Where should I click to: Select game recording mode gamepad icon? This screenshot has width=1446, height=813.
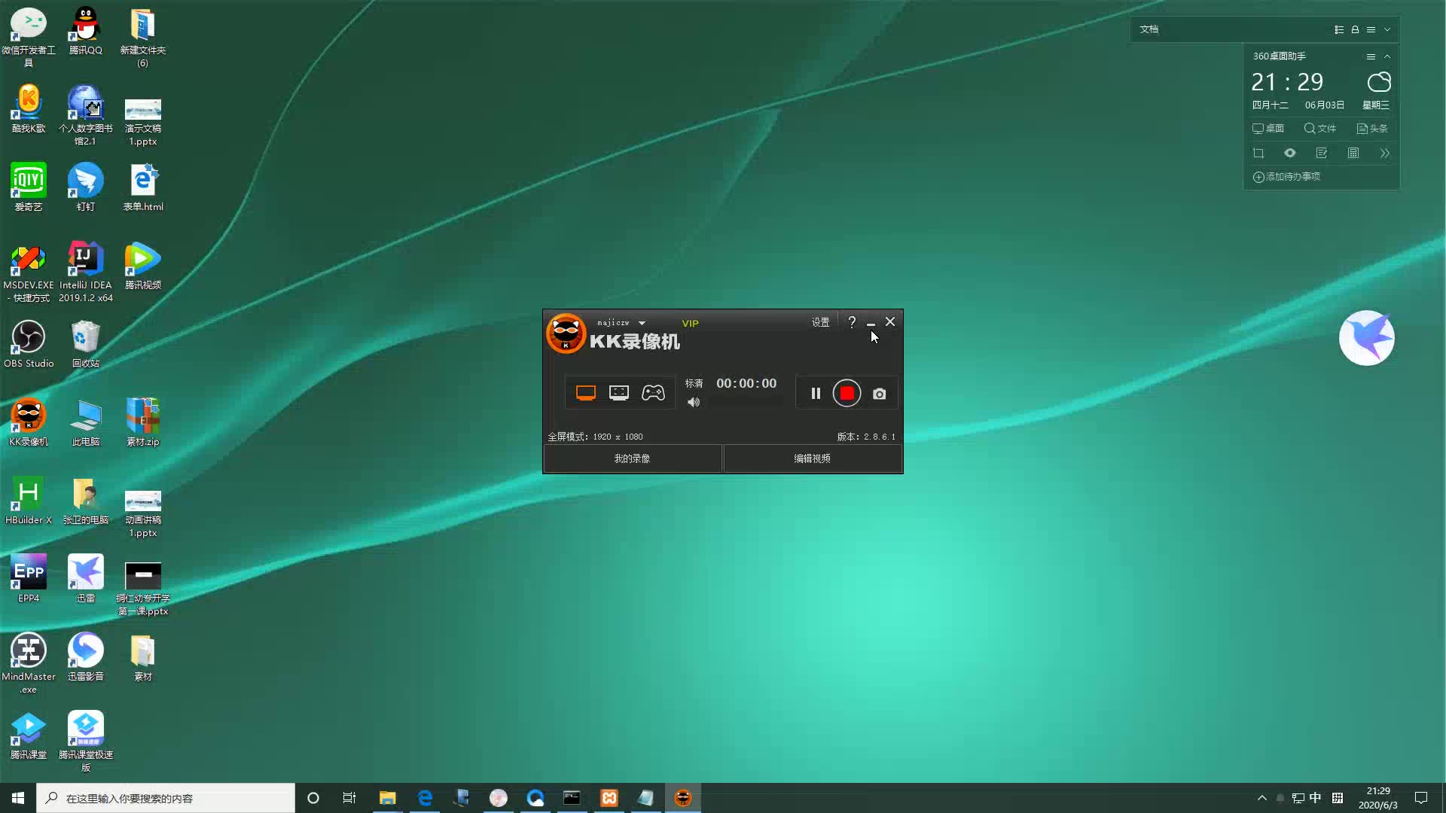[653, 393]
